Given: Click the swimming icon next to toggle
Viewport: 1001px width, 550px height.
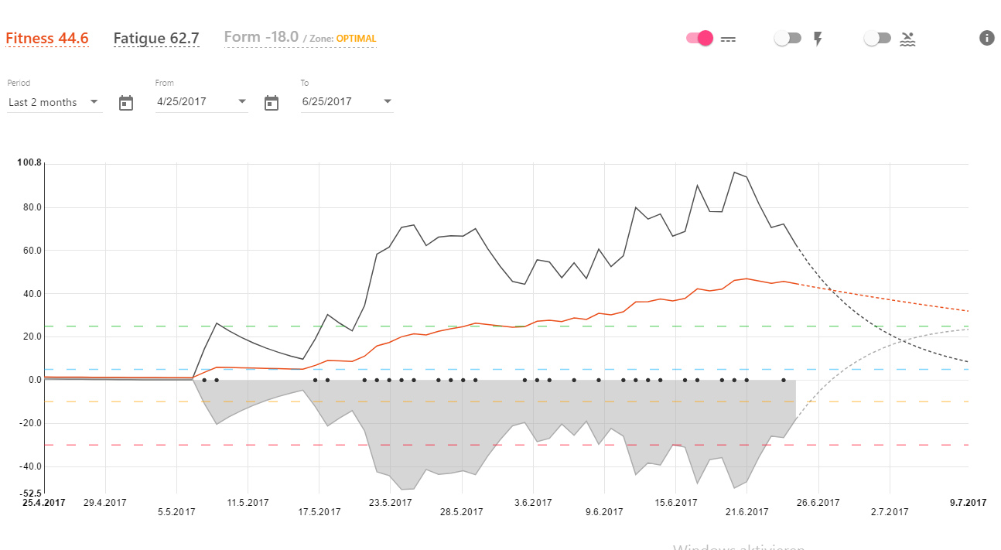Looking at the screenshot, I should pyautogui.click(x=907, y=39).
